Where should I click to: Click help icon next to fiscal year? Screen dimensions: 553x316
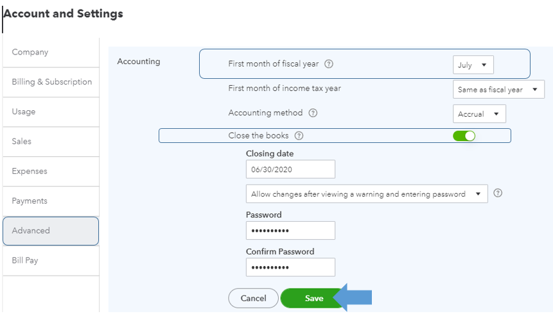pos(329,64)
